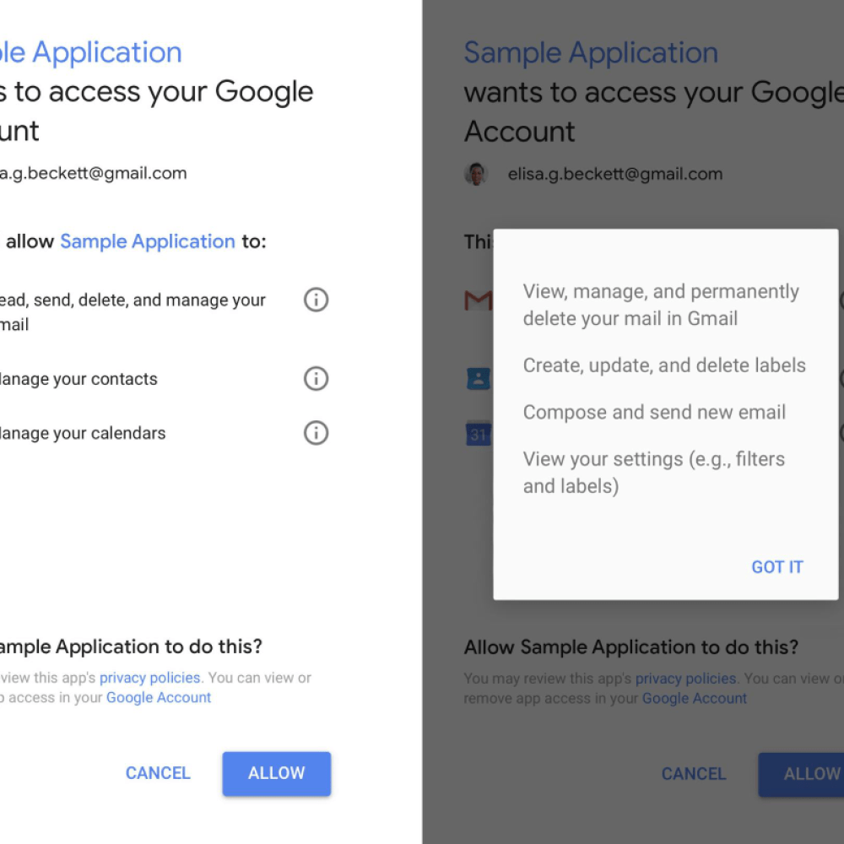
Task: Click Sample Application link in the allow sentence
Action: click(148, 241)
